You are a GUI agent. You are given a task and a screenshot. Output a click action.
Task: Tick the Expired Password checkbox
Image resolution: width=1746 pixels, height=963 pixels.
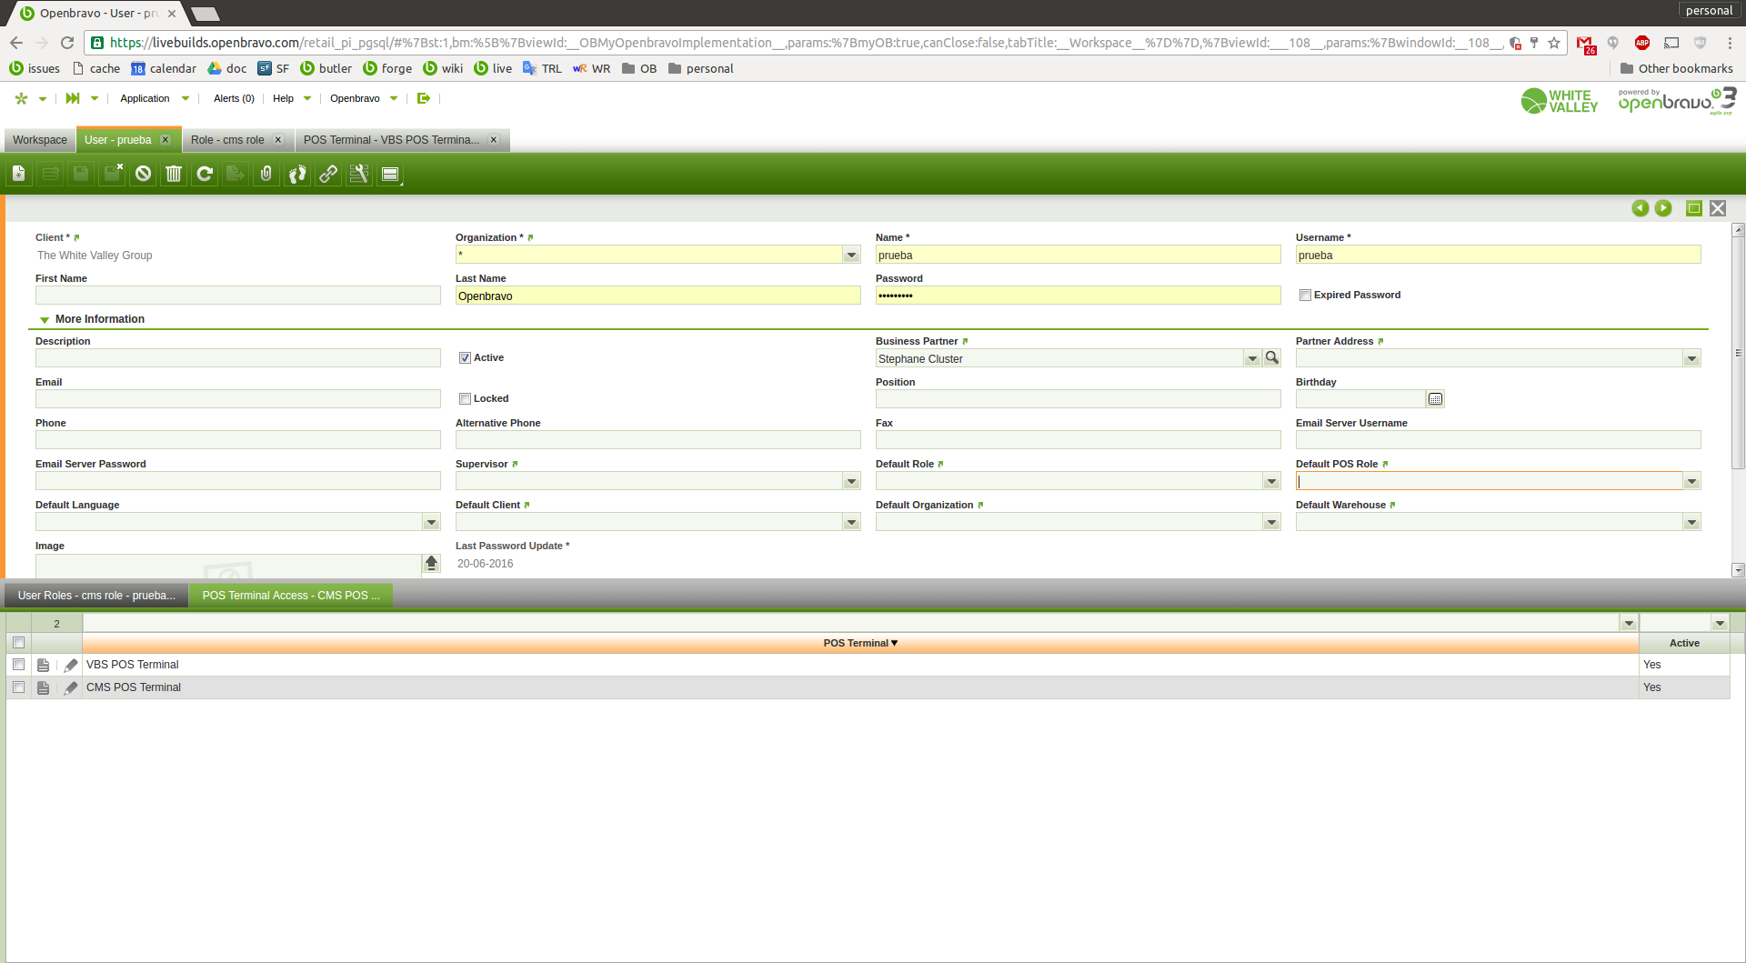coord(1305,296)
